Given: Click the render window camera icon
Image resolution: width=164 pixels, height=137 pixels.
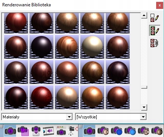Looking at the screenshot, I should (x=61, y=131).
